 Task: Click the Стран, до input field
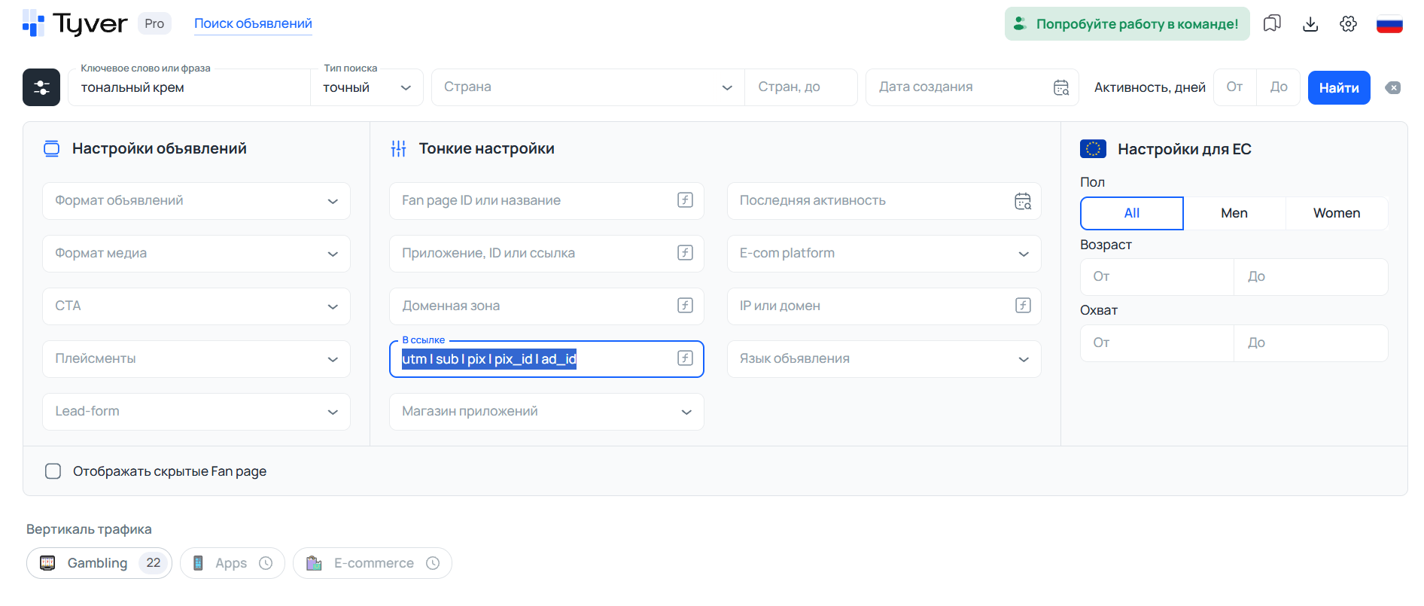coord(801,87)
